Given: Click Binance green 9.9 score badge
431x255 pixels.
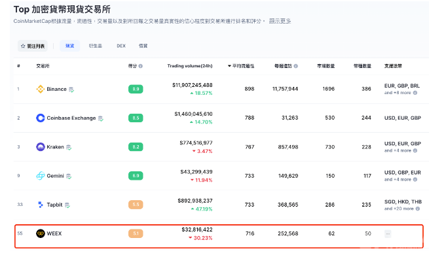Looking at the screenshot, I should [x=136, y=89].
